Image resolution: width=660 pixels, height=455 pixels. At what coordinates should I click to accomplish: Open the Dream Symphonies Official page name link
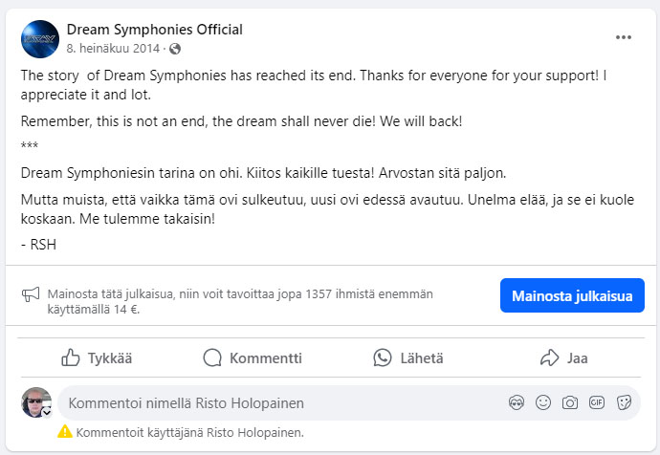coord(155,30)
